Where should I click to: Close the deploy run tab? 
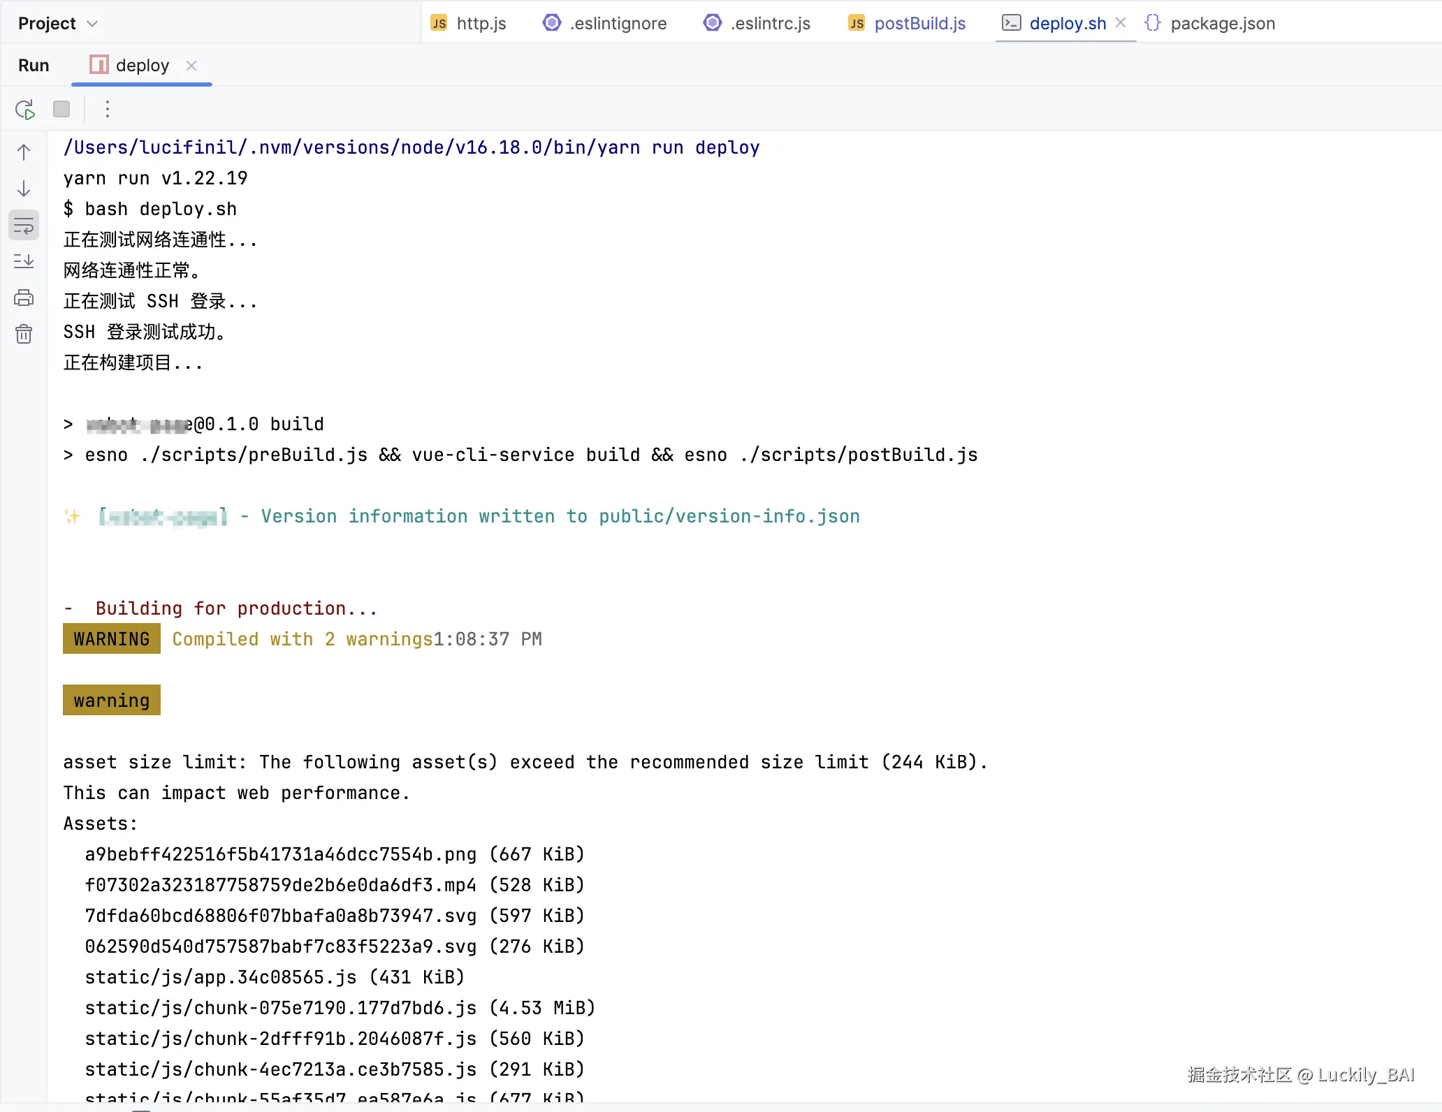[x=191, y=66]
